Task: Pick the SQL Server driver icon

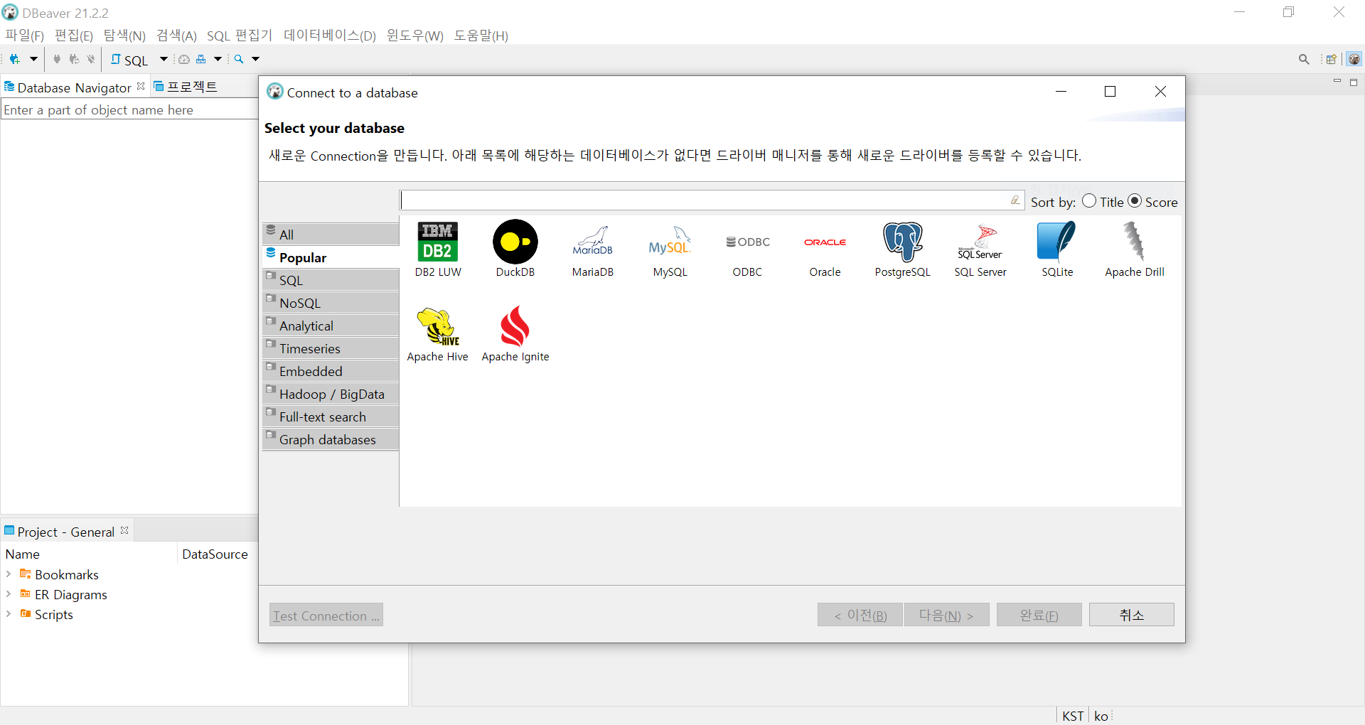Action: pos(980,242)
